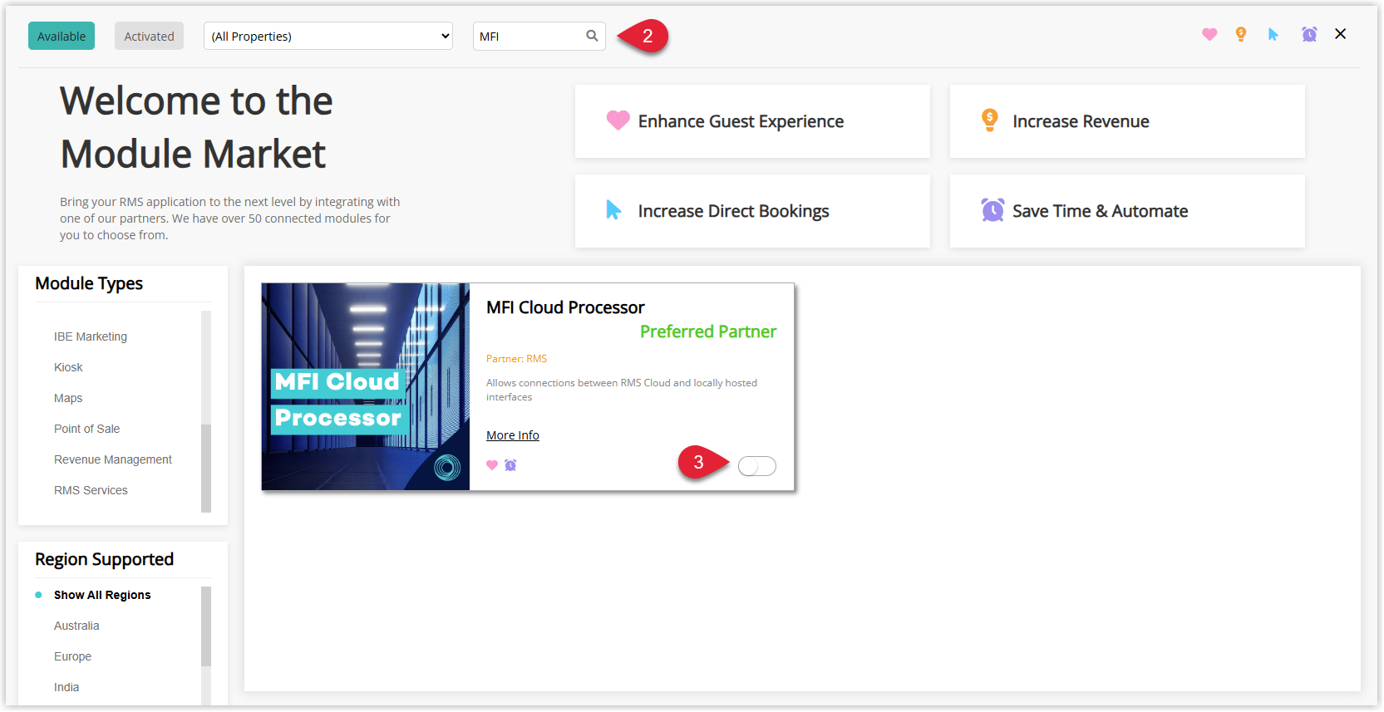This screenshot has height=712, width=1384.
Task: Select Enhance Guest Experience category
Action: click(752, 121)
